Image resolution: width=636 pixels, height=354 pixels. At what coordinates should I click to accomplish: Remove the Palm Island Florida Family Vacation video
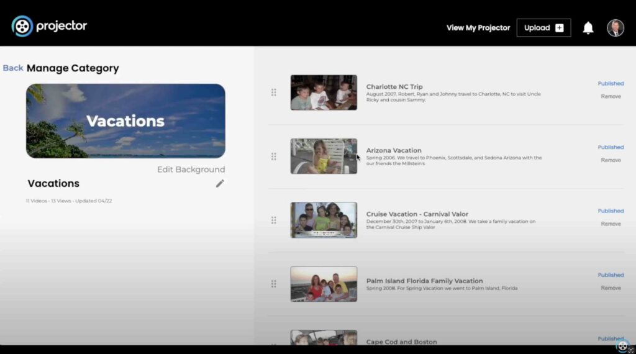(611, 288)
